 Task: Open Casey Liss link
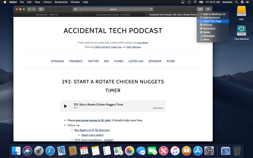[116, 47]
